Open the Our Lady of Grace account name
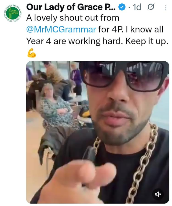The image size is (172, 206). 71,7
